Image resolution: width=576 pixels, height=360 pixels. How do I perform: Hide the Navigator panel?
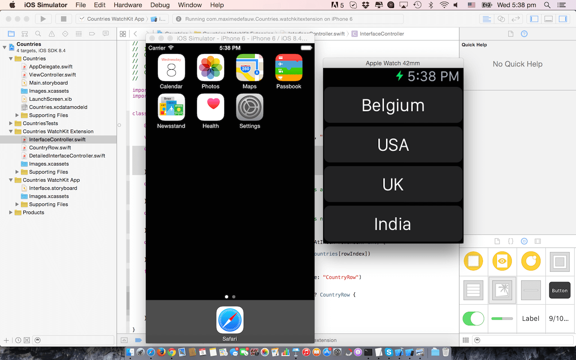534,19
